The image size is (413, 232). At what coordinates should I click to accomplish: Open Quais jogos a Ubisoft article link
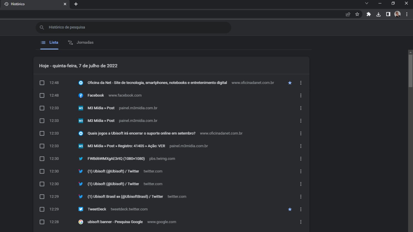(x=142, y=133)
